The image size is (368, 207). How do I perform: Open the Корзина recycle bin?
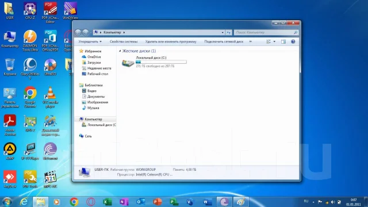point(10,67)
